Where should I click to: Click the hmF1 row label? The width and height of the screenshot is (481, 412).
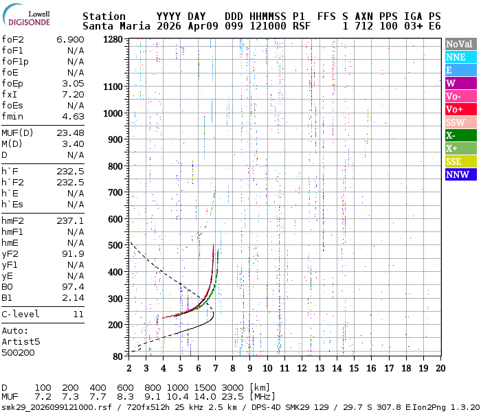click(12, 232)
